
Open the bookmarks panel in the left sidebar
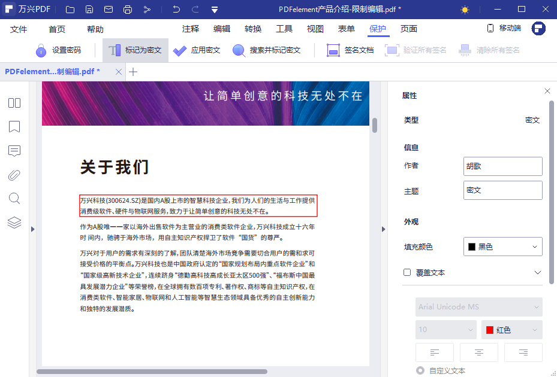tap(14, 127)
